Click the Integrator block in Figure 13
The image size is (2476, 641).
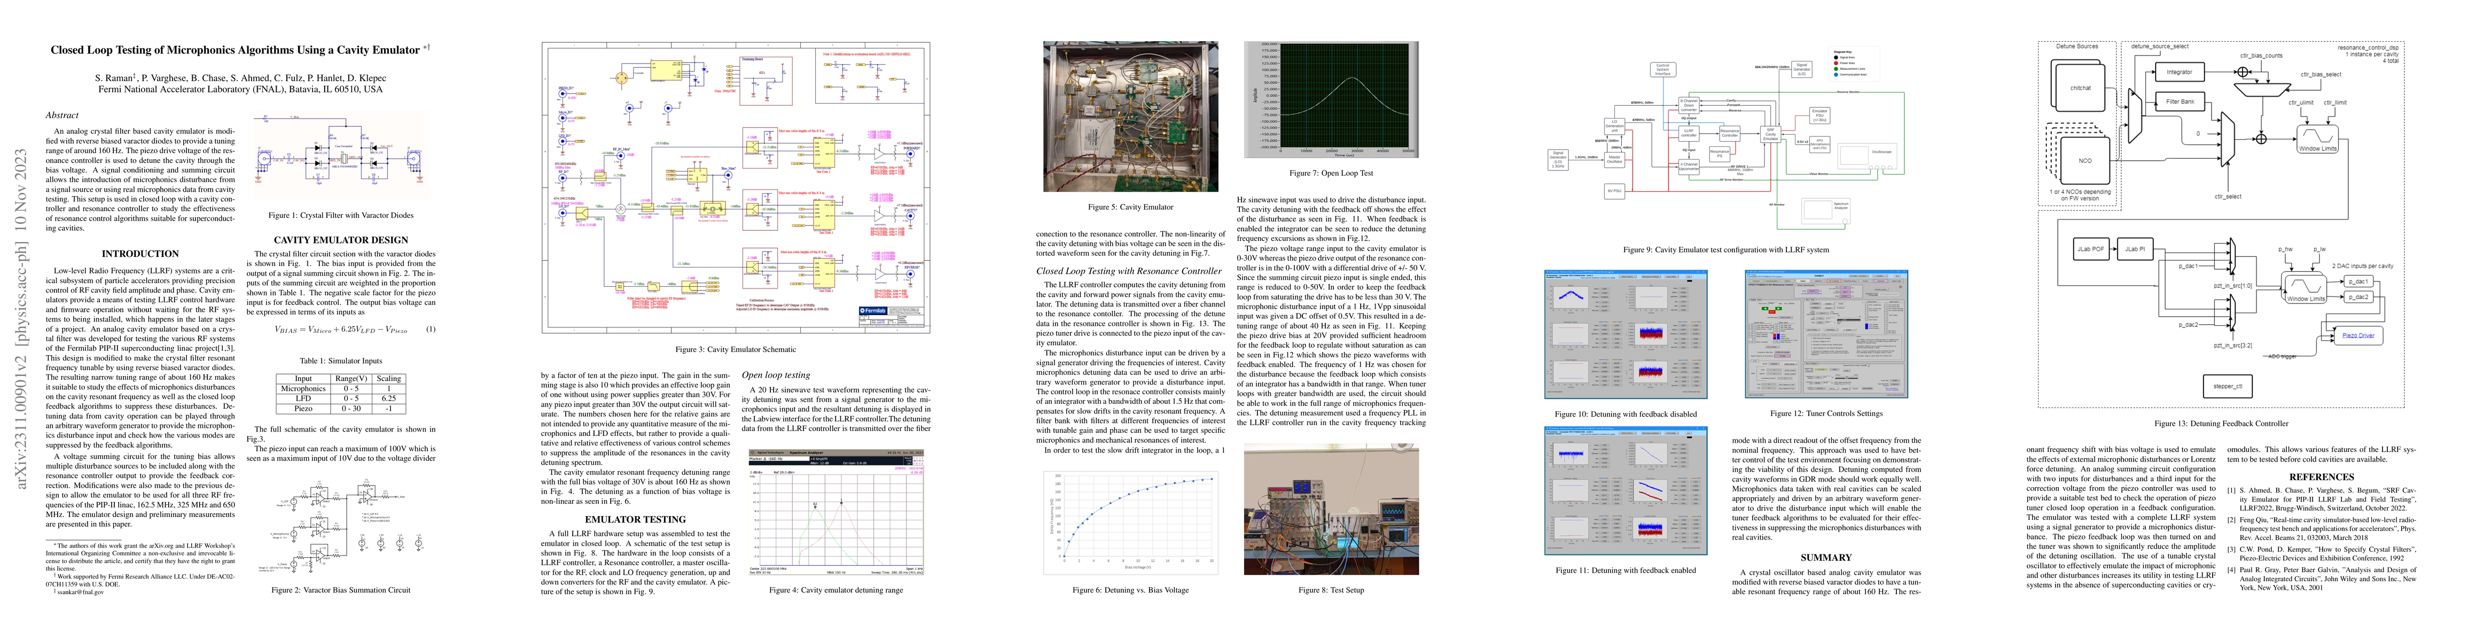tap(2179, 72)
